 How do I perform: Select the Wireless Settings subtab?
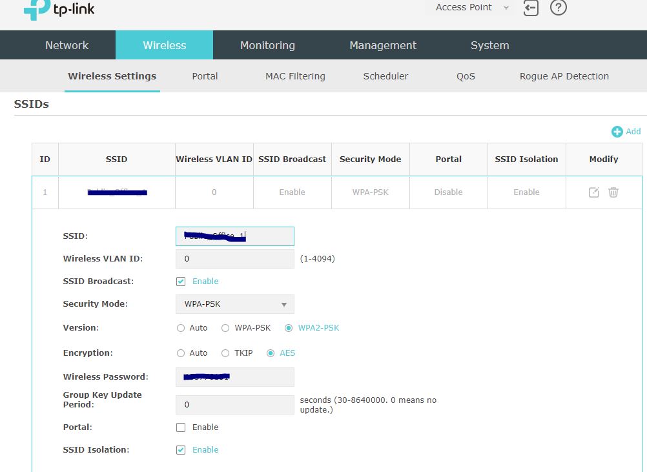(x=112, y=76)
